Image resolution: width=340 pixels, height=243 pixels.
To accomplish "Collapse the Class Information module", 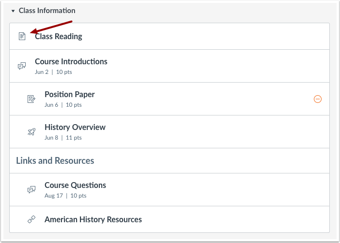I will 13,11.
